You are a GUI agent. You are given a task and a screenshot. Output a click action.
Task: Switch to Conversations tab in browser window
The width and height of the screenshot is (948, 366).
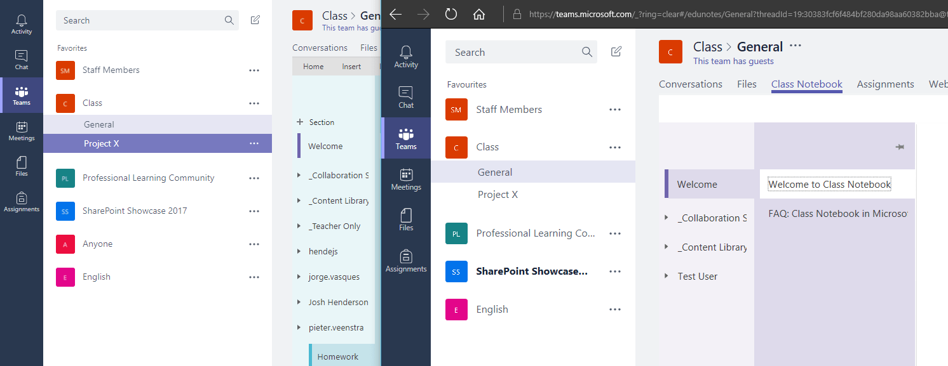(x=691, y=84)
